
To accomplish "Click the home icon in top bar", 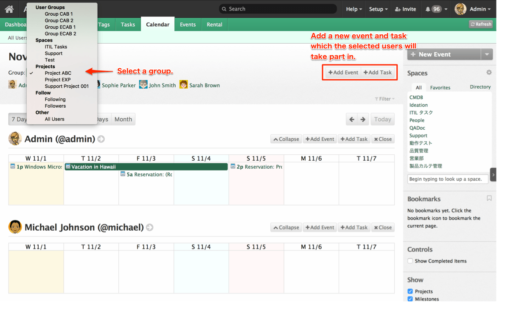I will pos(9,9).
